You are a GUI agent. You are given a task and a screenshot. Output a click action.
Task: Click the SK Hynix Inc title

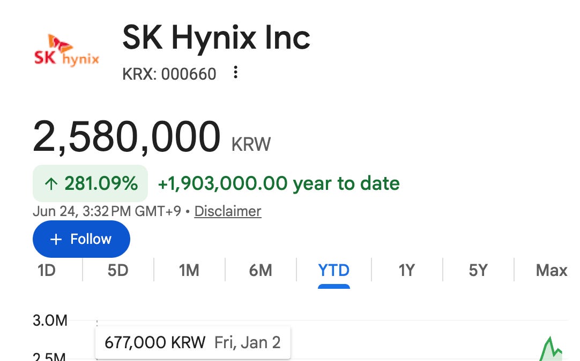pyautogui.click(x=217, y=37)
